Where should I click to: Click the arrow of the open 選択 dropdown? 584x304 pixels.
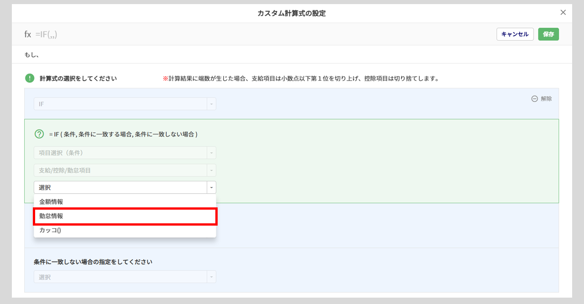coord(211,187)
